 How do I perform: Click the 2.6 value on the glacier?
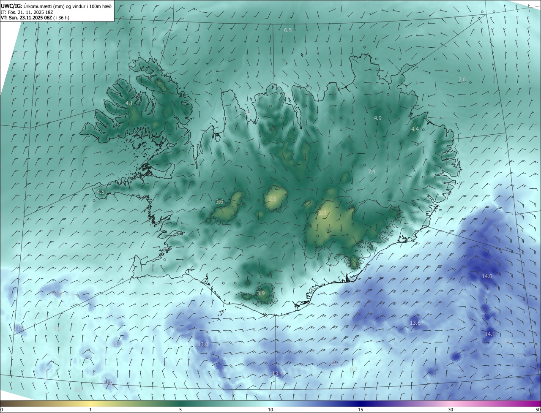tap(273, 198)
